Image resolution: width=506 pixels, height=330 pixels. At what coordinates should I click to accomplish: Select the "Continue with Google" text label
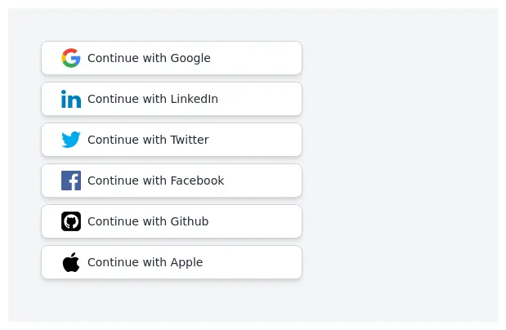pyautogui.click(x=149, y=58)
